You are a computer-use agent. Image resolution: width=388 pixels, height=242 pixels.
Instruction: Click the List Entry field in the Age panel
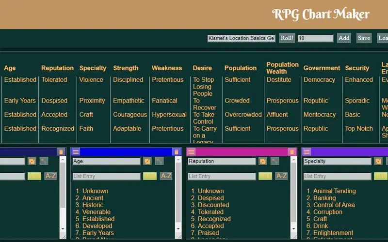point(106,176)
